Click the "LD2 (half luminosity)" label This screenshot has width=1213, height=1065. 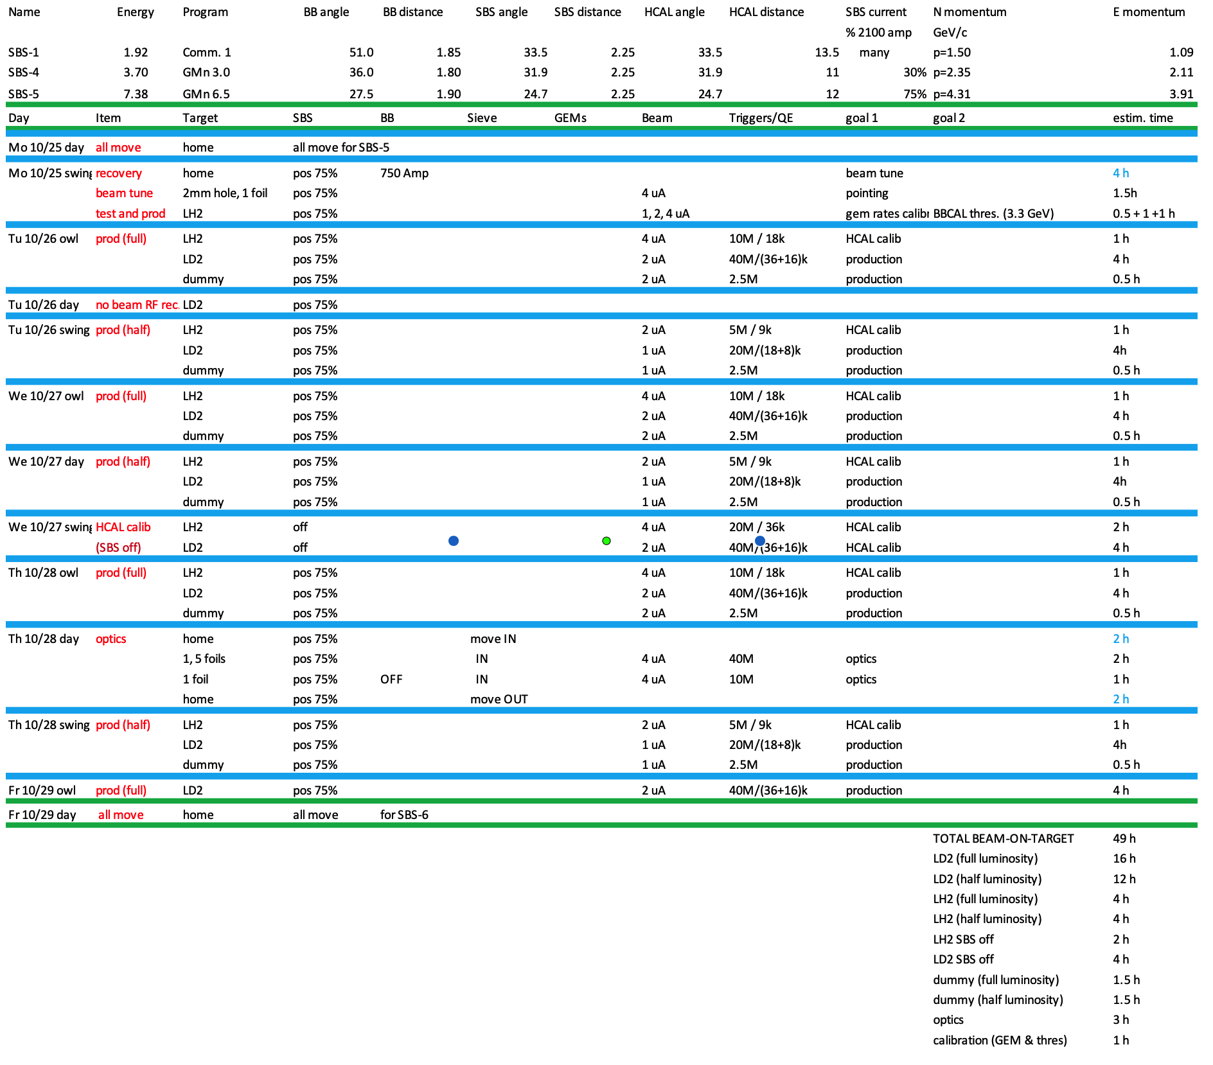[x=987, y=879]
